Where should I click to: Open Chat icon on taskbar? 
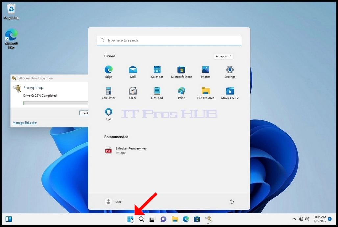coord(163,219)
